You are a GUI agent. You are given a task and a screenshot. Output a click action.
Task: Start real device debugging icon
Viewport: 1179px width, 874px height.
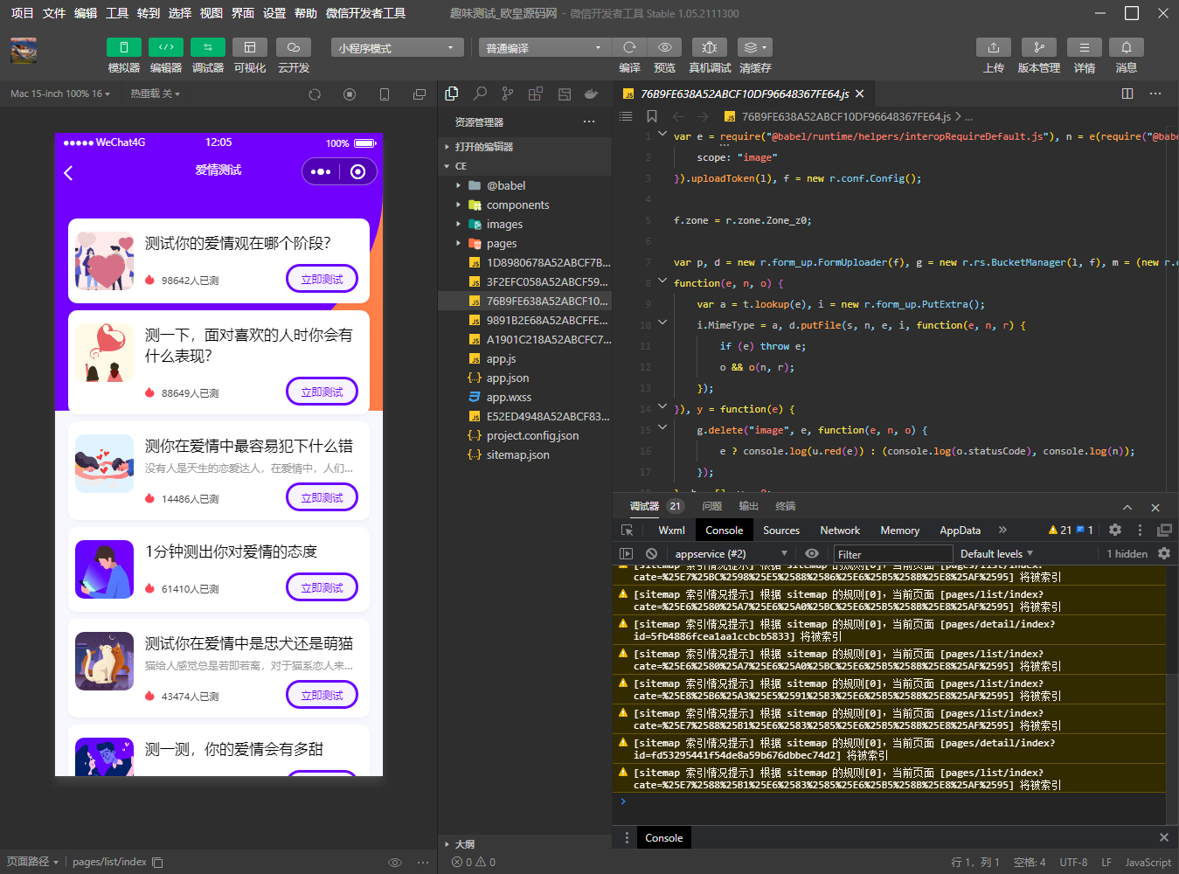click(x=710, y=47)
